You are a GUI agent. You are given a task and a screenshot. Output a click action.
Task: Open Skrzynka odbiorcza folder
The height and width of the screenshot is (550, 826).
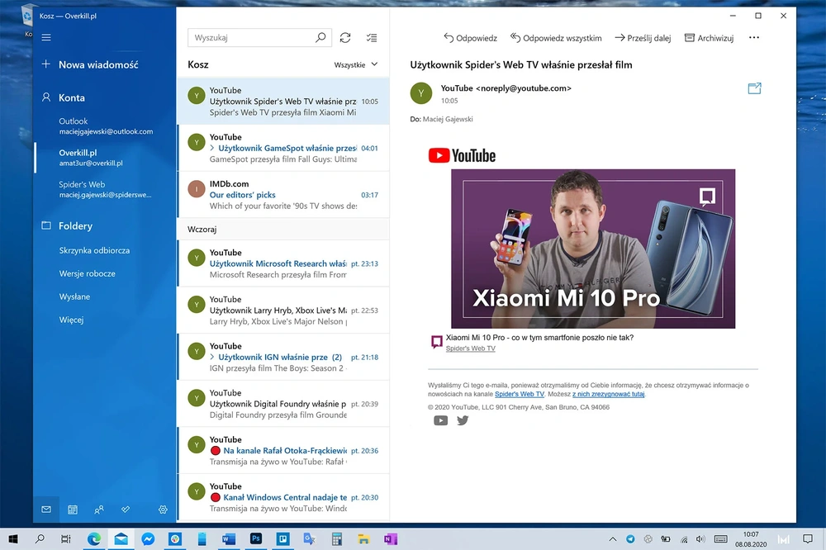[94, 250]
